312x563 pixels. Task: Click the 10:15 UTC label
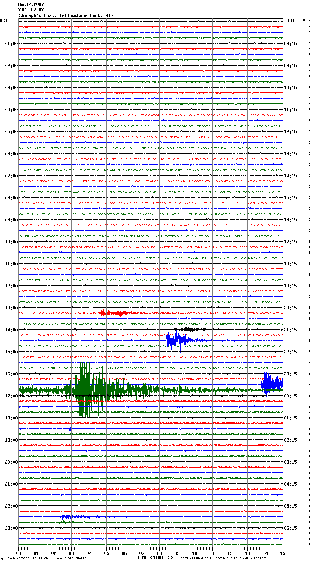pos(290,88)
